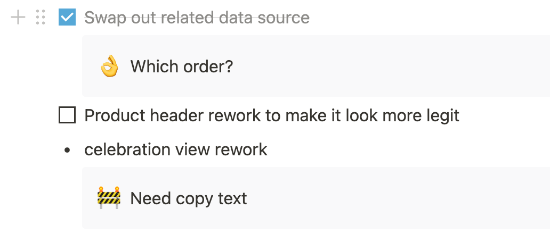Click empty area inside the "Need copy text" callout
The height and width of the screenshot is (250, 550).
pos(386,198)
